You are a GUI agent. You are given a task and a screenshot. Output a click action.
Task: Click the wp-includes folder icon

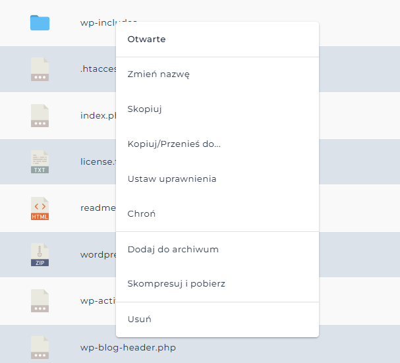tap(40, 23)
